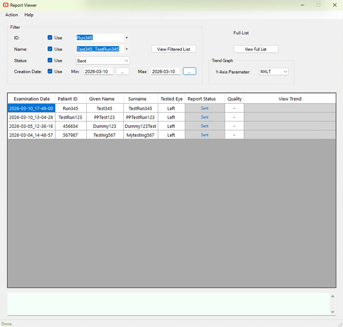343x327 pixels.
Task: Uncheck the ID filter Use checkbox
Action: 50,38
